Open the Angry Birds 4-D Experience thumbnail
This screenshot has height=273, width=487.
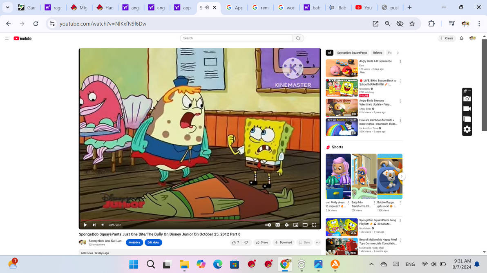pos(342,68)
